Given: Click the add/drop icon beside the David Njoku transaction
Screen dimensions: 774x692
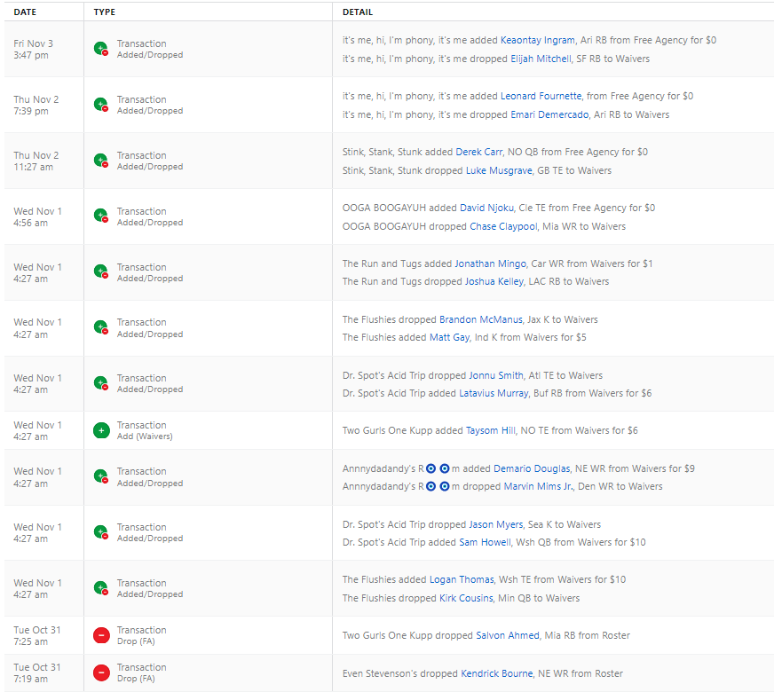Looking at the screenshot, I should click(x=101, y=216).
